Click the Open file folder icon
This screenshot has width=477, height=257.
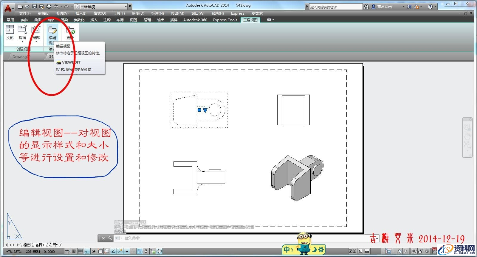tap(27, 6)
